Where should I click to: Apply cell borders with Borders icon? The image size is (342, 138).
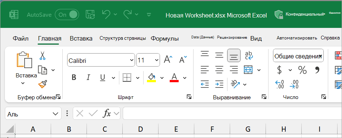[127, 77]
